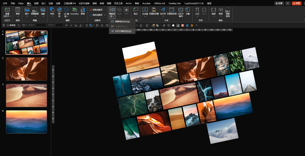Select slide 4 thumbnail with sunset mountains
Screen dimensions: 305x156
[27, 122]
